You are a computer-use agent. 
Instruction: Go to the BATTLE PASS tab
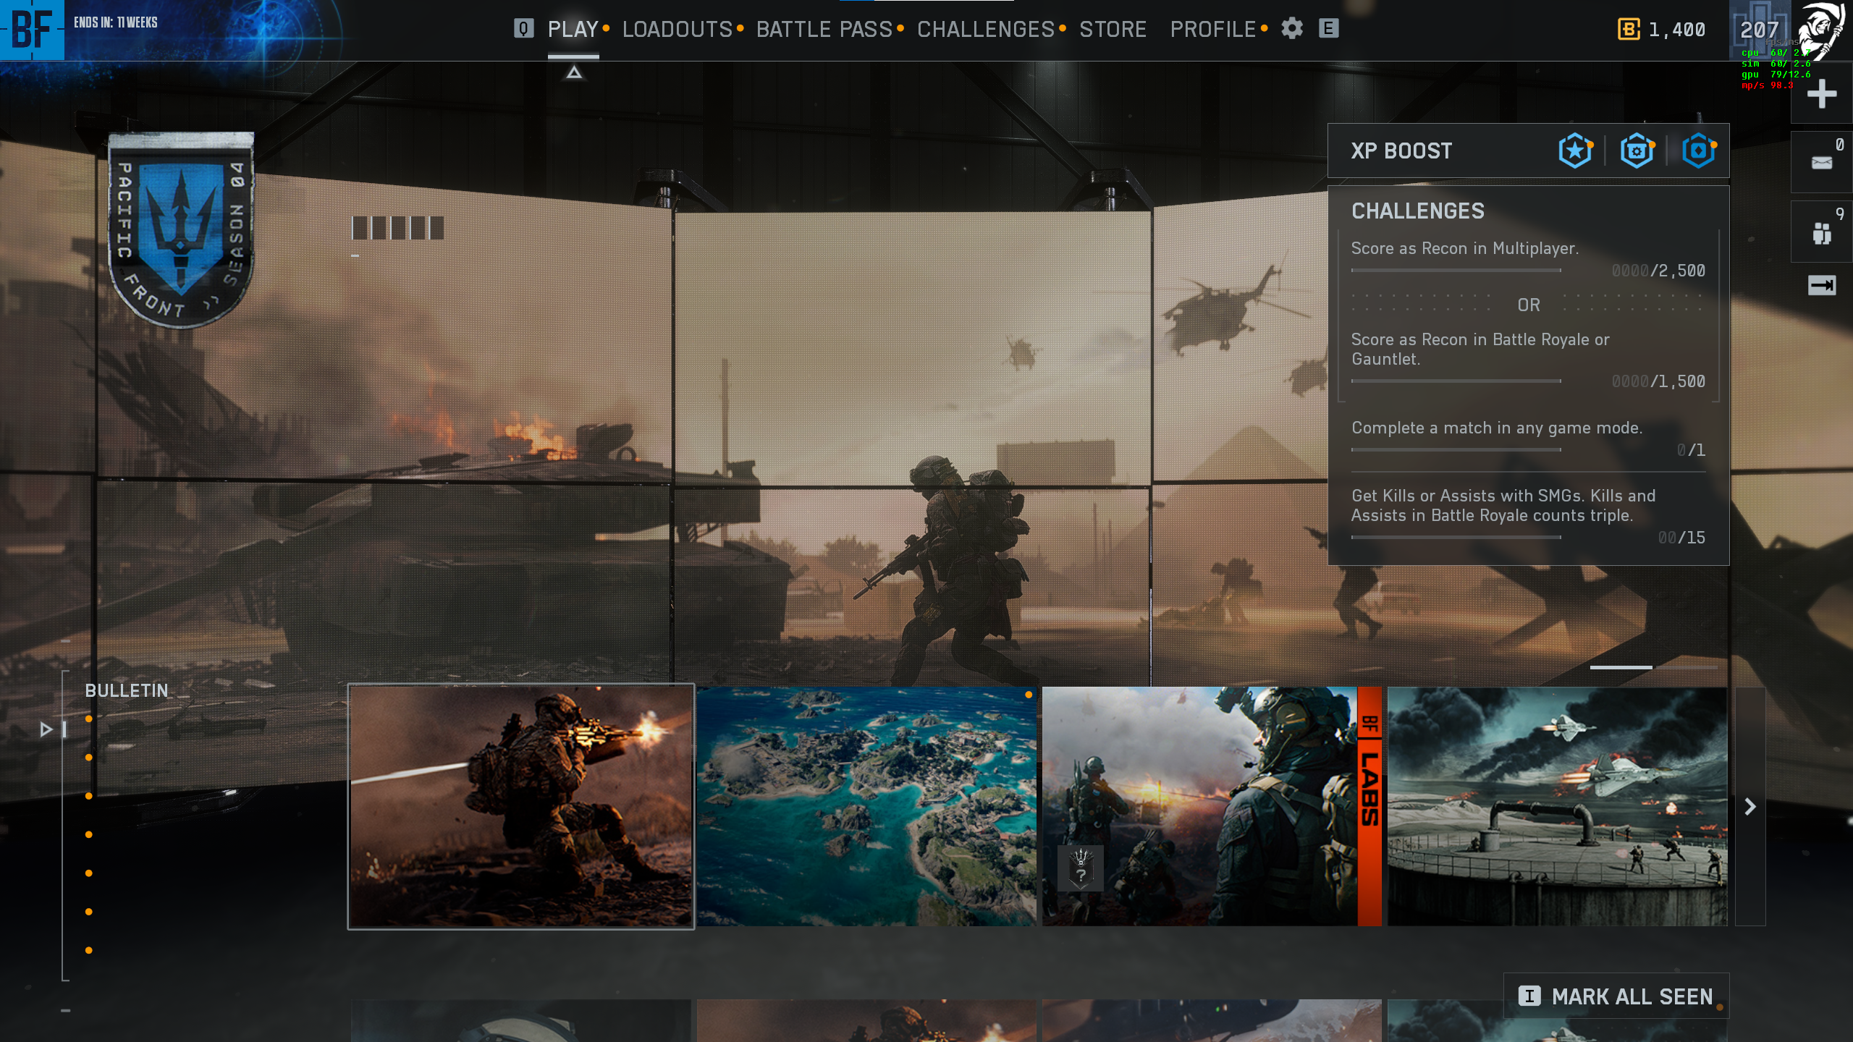(x=824, y=30)
